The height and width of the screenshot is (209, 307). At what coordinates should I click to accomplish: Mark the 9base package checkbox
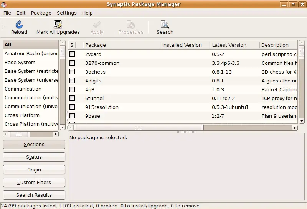pos(72,116)
